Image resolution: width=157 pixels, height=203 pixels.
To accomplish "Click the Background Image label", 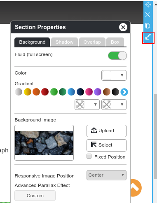I will (x=35, y=120).
